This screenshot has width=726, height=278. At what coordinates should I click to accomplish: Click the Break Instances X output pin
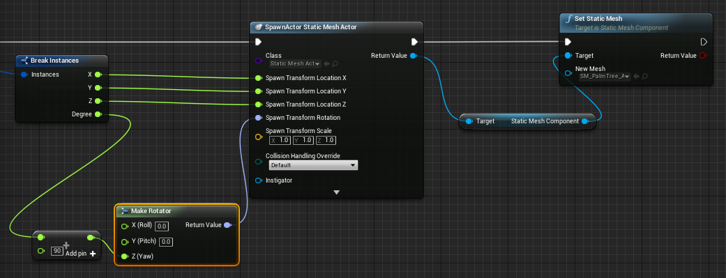98,75
